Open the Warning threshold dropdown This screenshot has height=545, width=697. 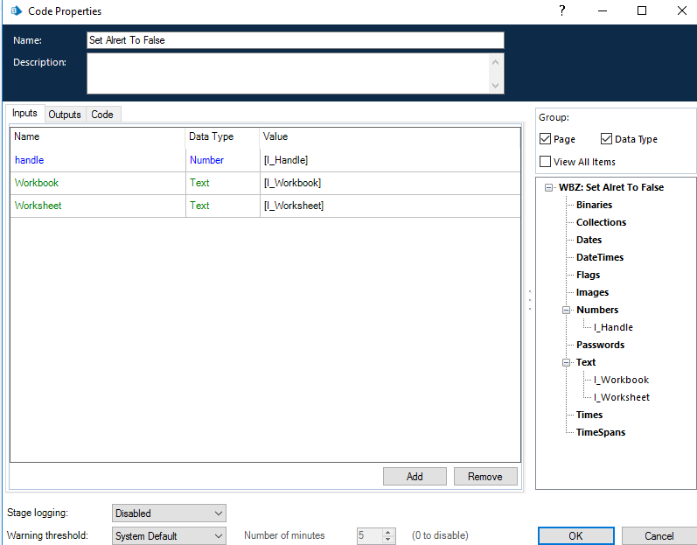169,536
